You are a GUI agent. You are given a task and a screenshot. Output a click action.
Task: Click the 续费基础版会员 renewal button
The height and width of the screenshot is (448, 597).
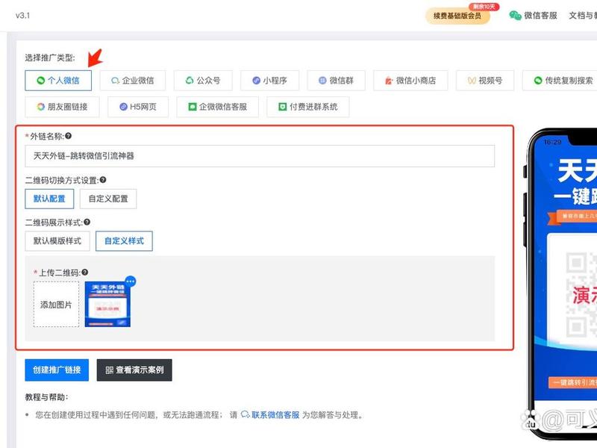coord(457,16)
